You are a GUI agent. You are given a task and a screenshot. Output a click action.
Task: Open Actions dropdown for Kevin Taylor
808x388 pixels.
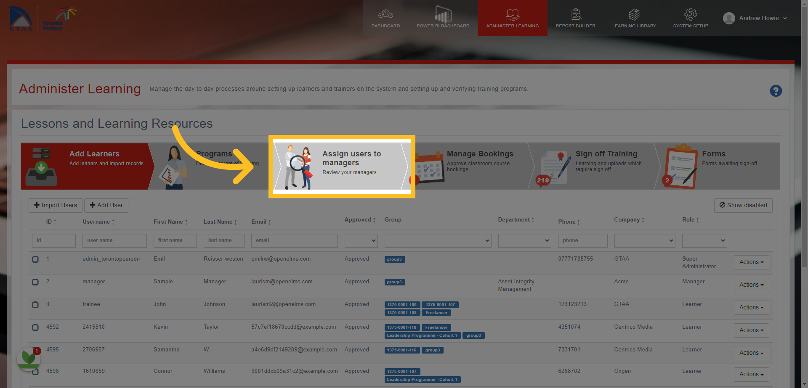(751, 330)
